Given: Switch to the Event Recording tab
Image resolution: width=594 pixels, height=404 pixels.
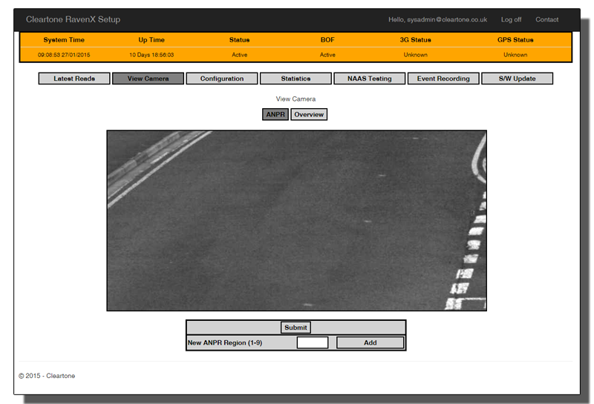Looking at the screenshot, I should click(x=443, y=79).
